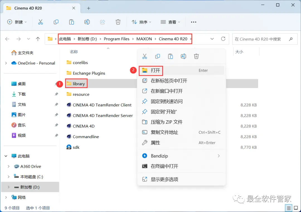Choose 固定到"开始" menu item
The image size is (301, 212).
(x=181, y=112)
